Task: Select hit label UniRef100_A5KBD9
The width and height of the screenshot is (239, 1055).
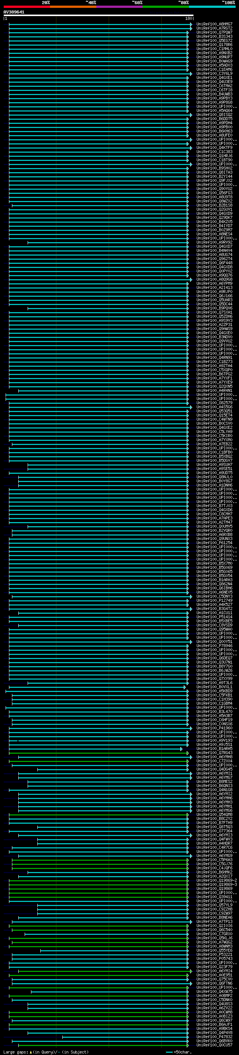Action: point(214,692)
